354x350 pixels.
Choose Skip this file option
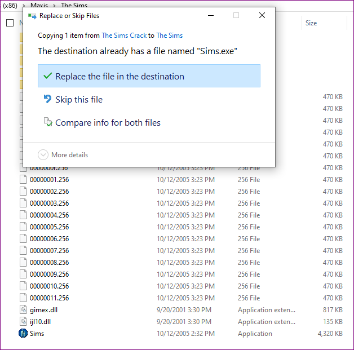pos(79,100)
